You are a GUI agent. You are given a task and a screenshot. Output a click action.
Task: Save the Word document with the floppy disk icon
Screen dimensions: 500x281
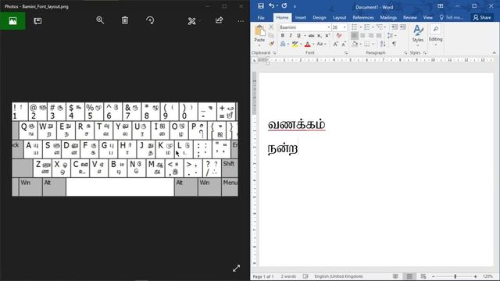tap(261, 6)
